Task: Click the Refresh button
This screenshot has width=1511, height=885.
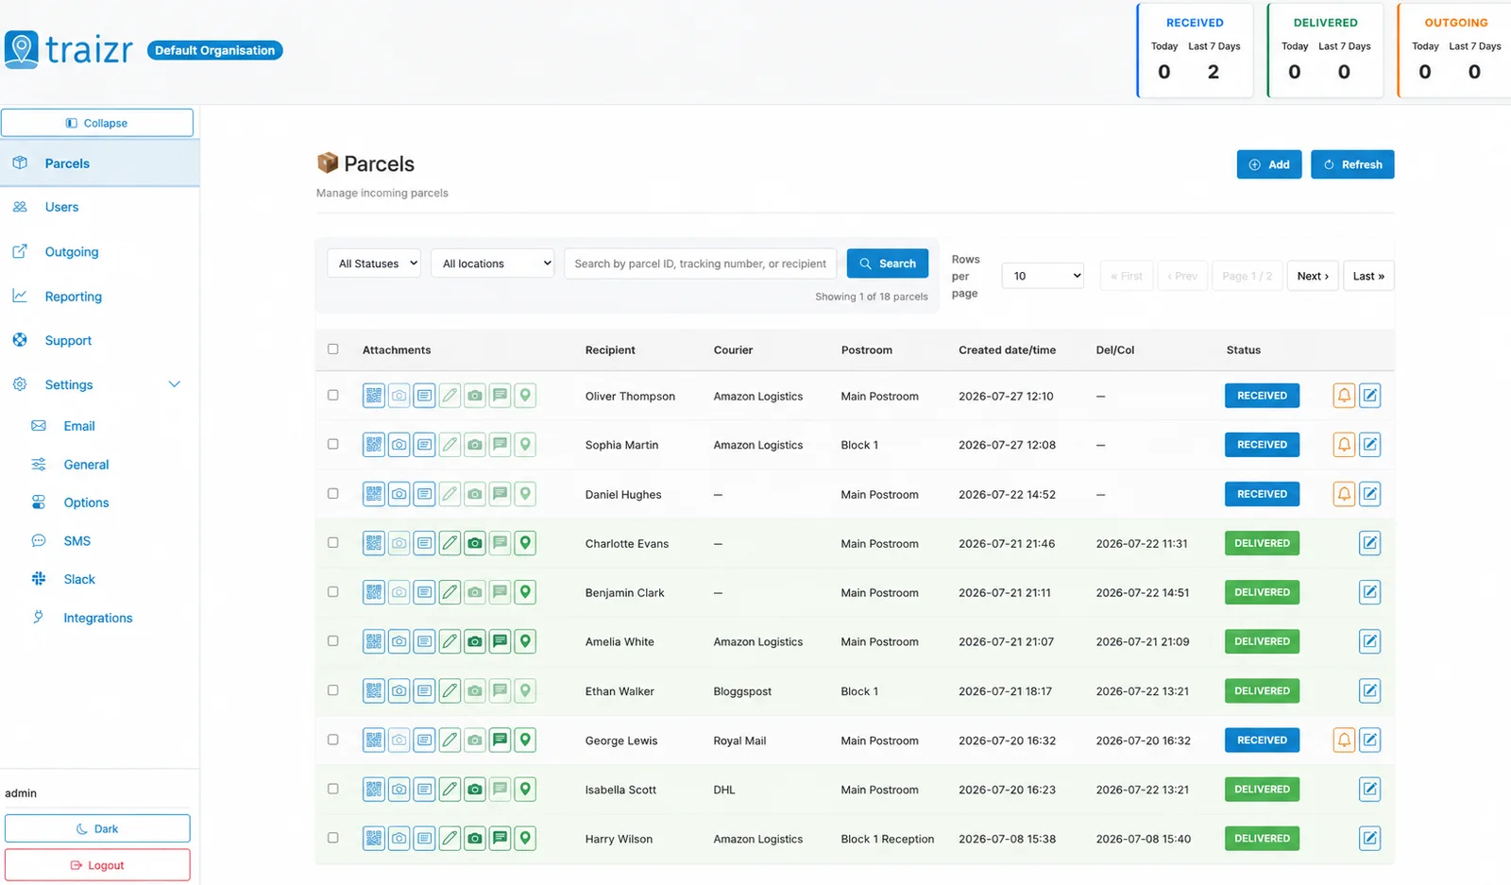Action: click(x=1352, y=164)
